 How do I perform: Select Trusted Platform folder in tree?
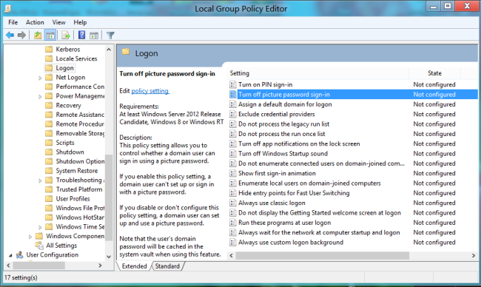(x=79, y=189)
